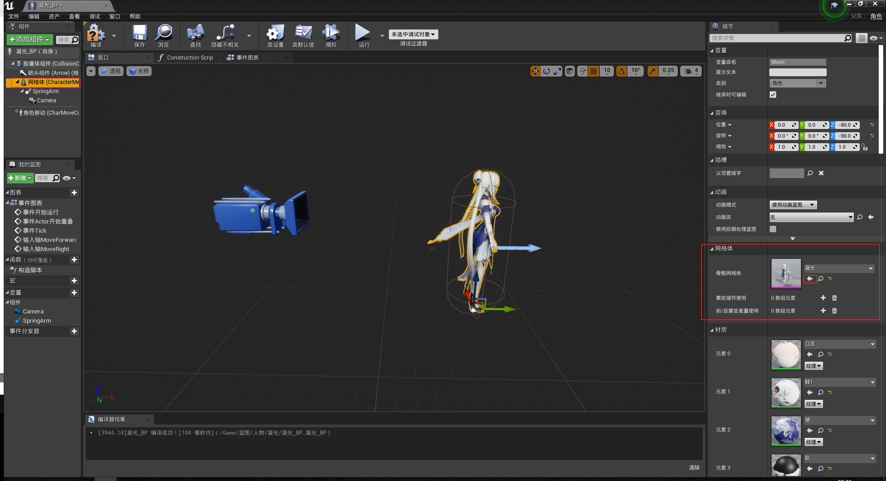Image resolution: width=886 pixels, height=481 pixels.
Task: Open scale snap value 0.25 dropdown
Action: coord(668,71)
